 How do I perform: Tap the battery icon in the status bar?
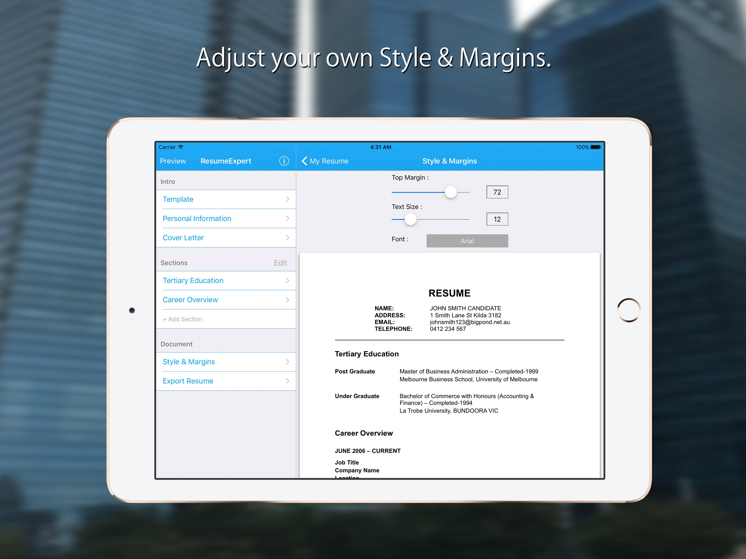coord(595,147)
